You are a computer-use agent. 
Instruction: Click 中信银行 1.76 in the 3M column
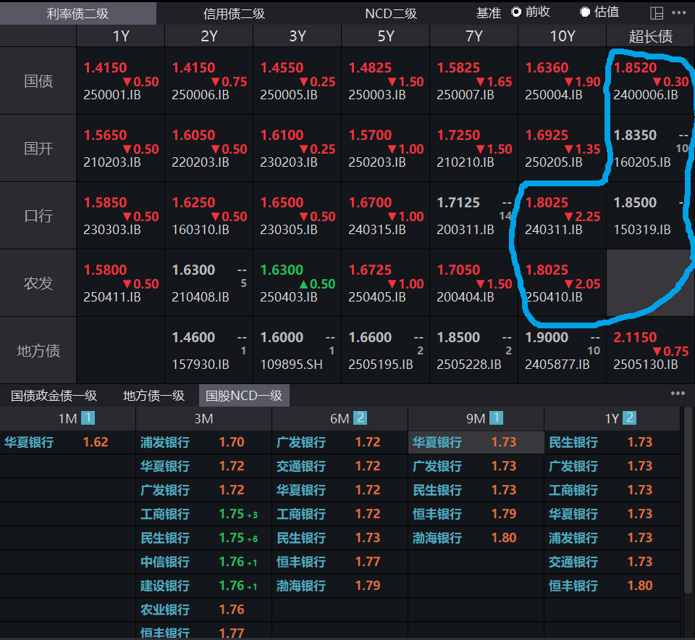(203, 562)
